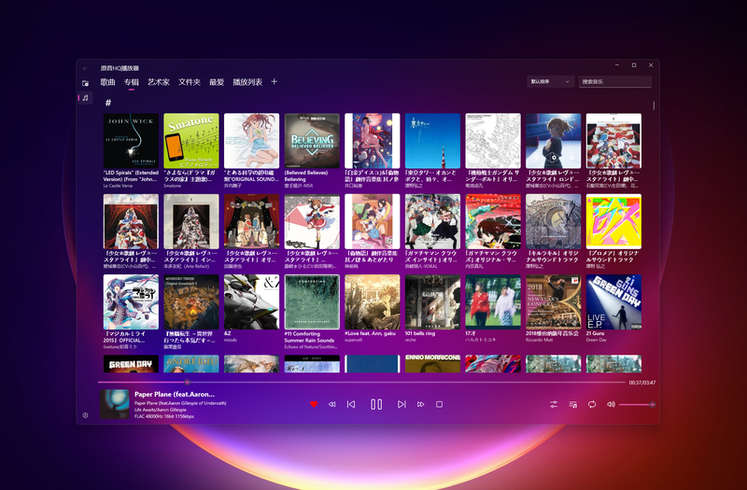This screenshot has width=747, height=490.
Task: Open the equalizer sliders icon
Action: [554, 404]
